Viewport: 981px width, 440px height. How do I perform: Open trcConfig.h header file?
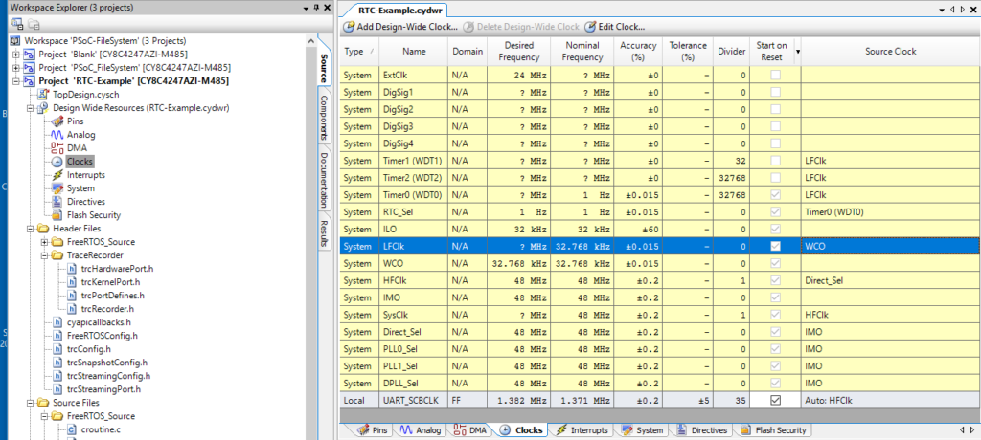[x=89, y=349]
